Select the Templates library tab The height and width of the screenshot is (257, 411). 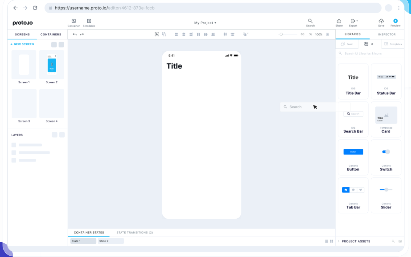[393, 44]
